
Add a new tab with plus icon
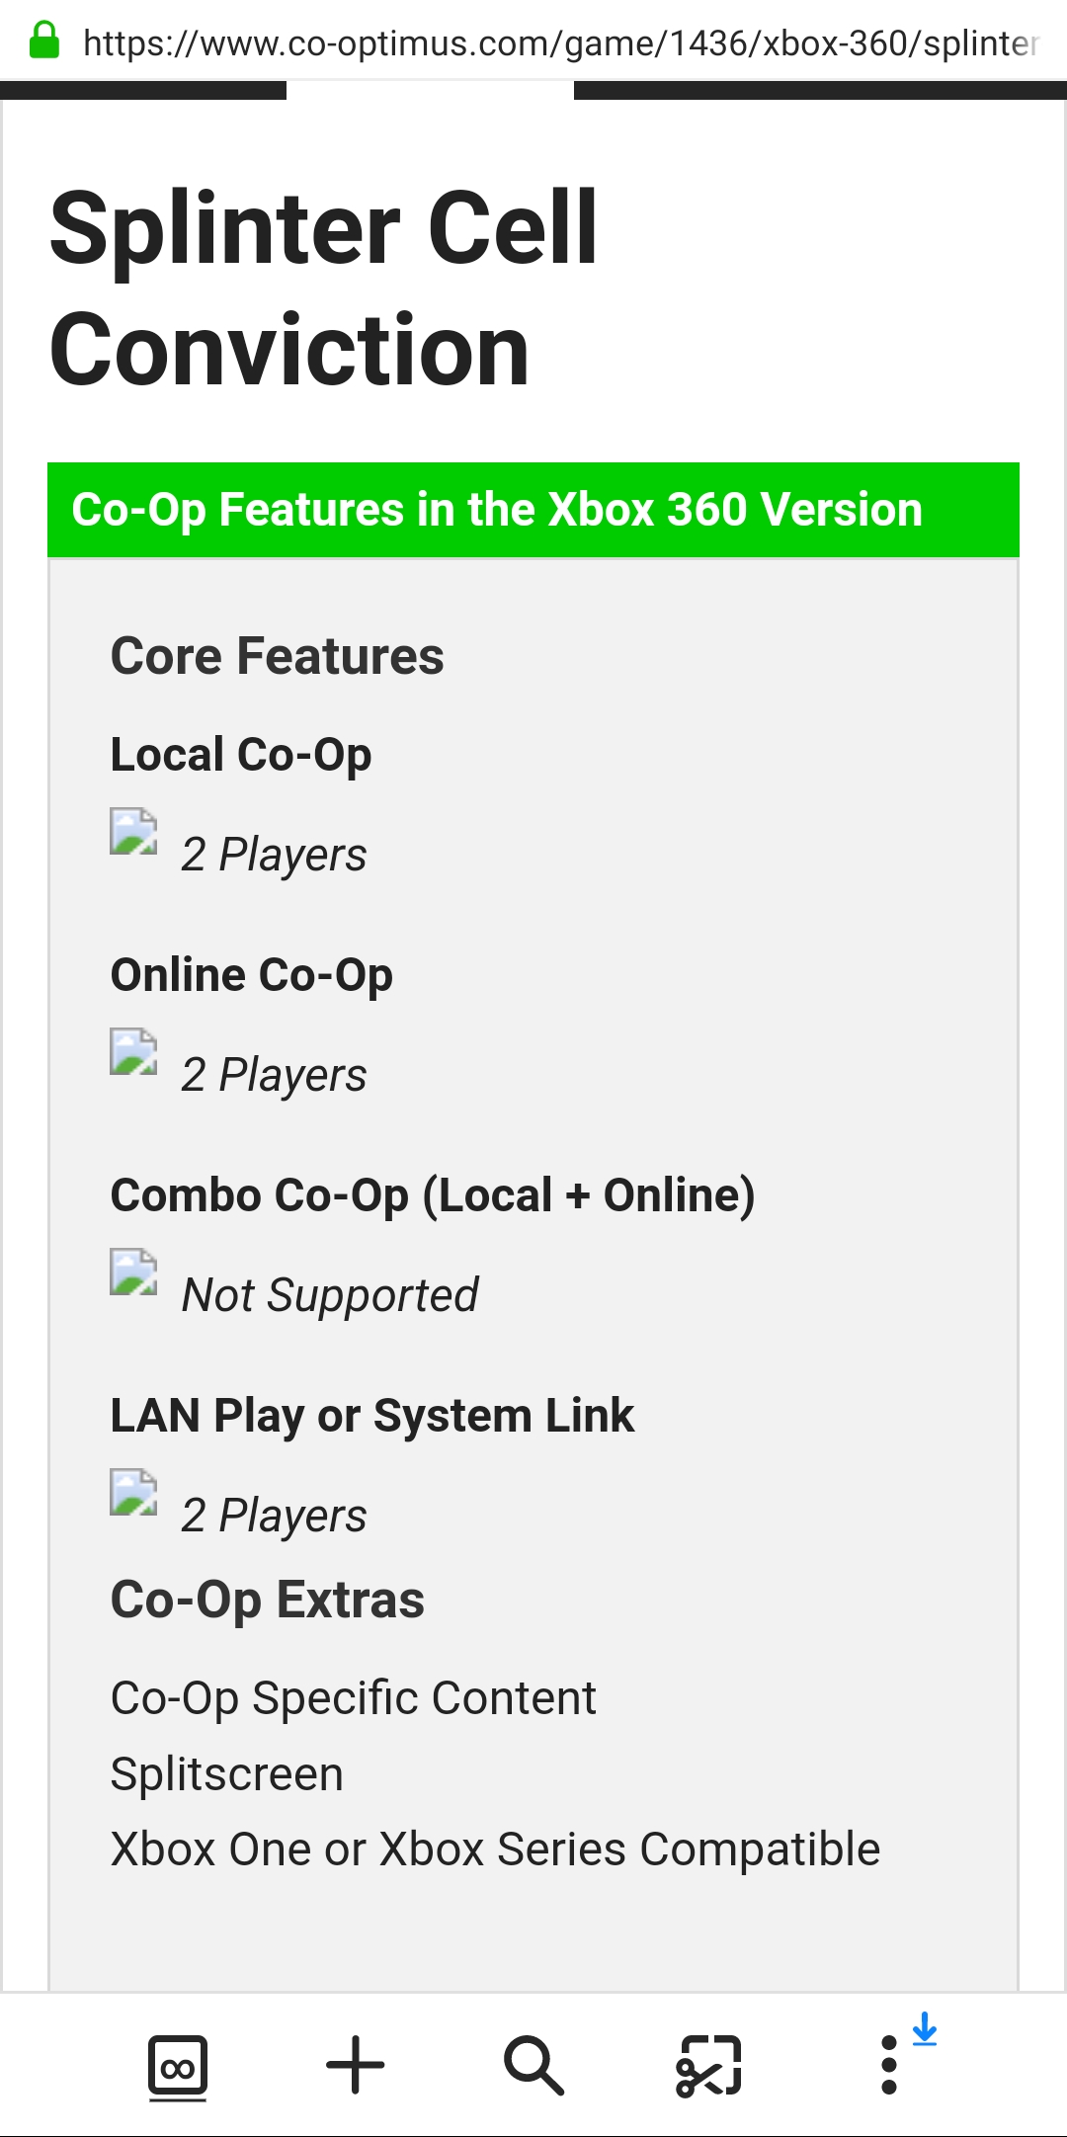pyautogui.click(x=356, y=2065)
